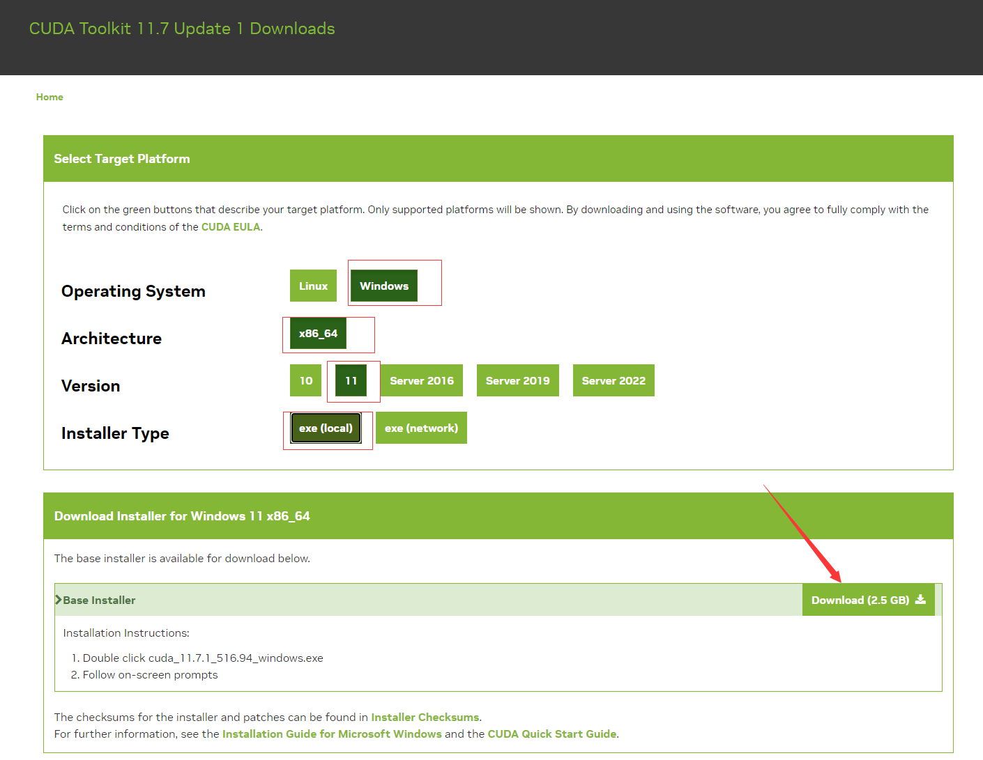Go to the Home breadcrumb link
This screenshot has height=760, width=983.
(x=49, y=97)
